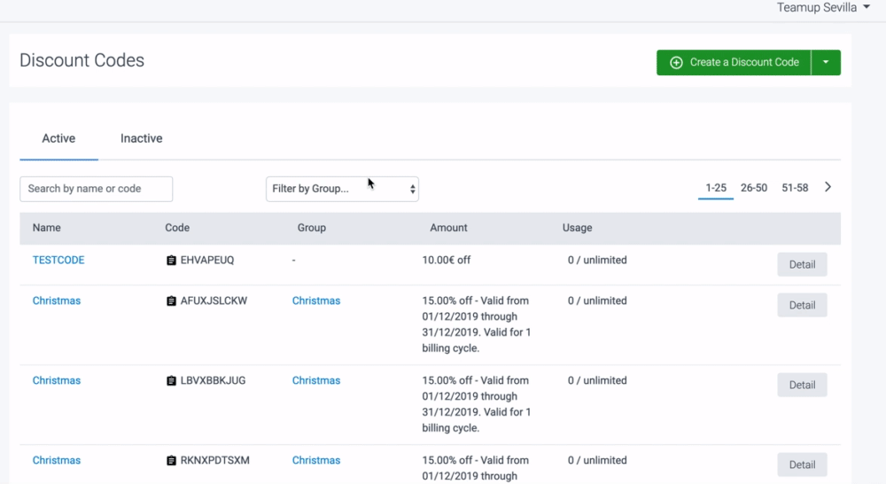
Task: Switch to the Inactive tab
Action: coord(142,138)
